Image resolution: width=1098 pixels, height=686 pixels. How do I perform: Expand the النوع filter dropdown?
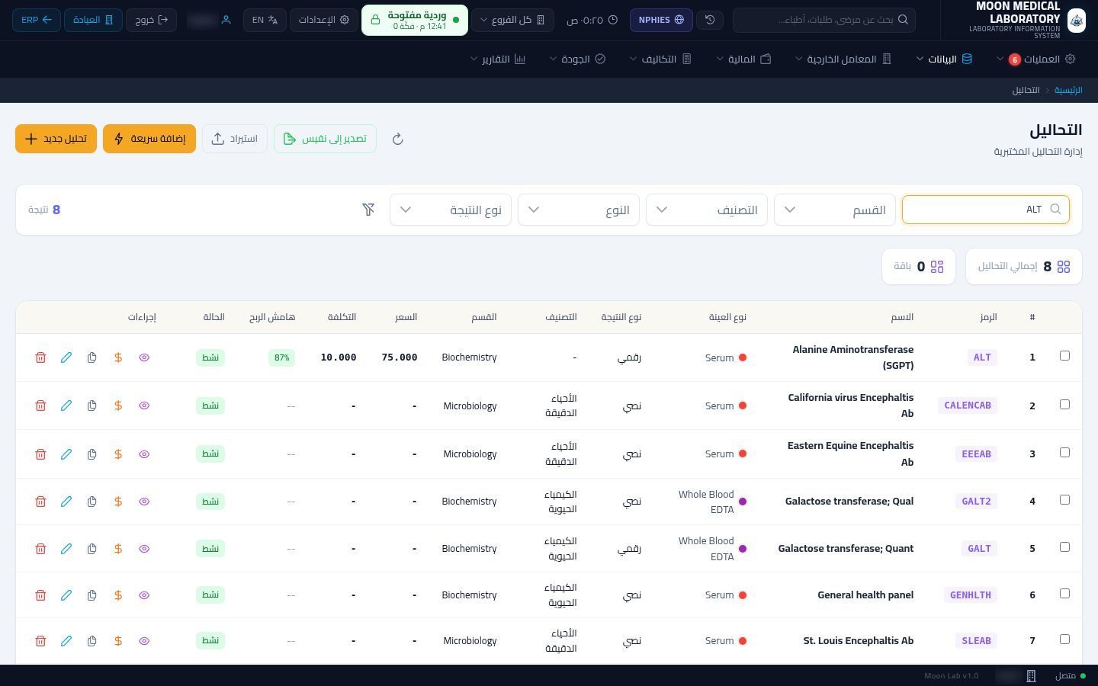tap(578, 210)
